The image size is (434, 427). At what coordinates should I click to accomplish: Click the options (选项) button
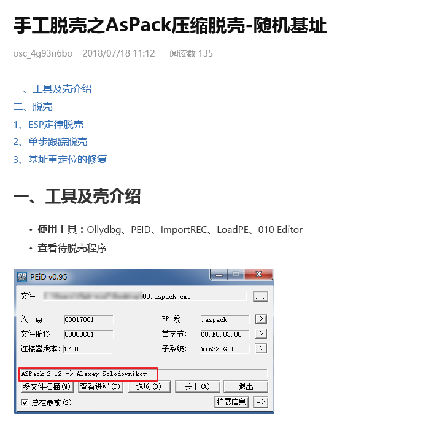pyautogui.click(x=148, y=386)
